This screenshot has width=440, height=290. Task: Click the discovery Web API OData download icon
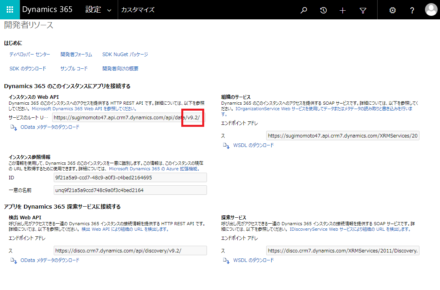[x=13, y=261]
